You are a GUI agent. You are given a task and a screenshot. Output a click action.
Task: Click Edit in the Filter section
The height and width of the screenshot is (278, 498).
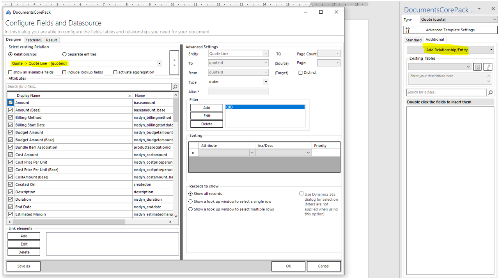tap(207, 116)
